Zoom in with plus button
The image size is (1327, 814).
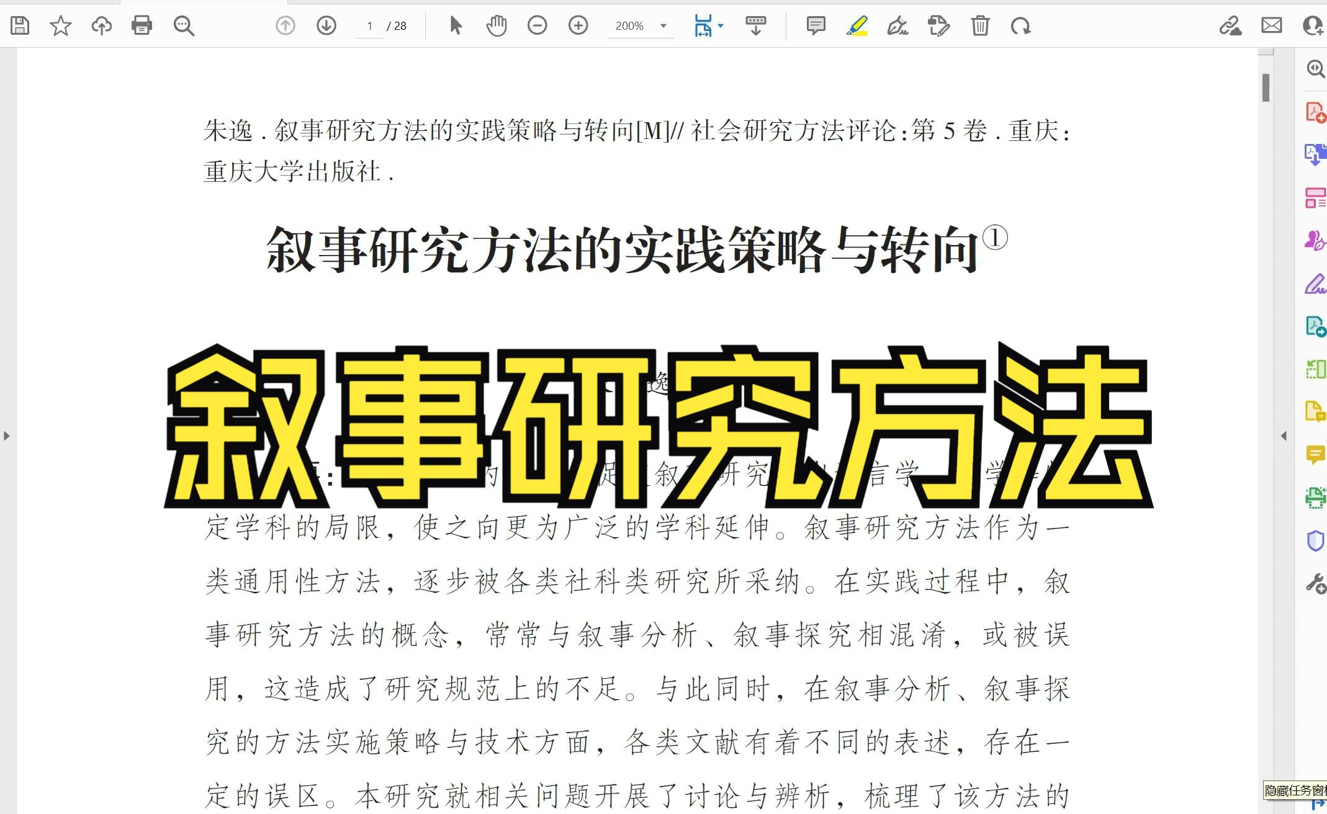(x=578, y=25)
